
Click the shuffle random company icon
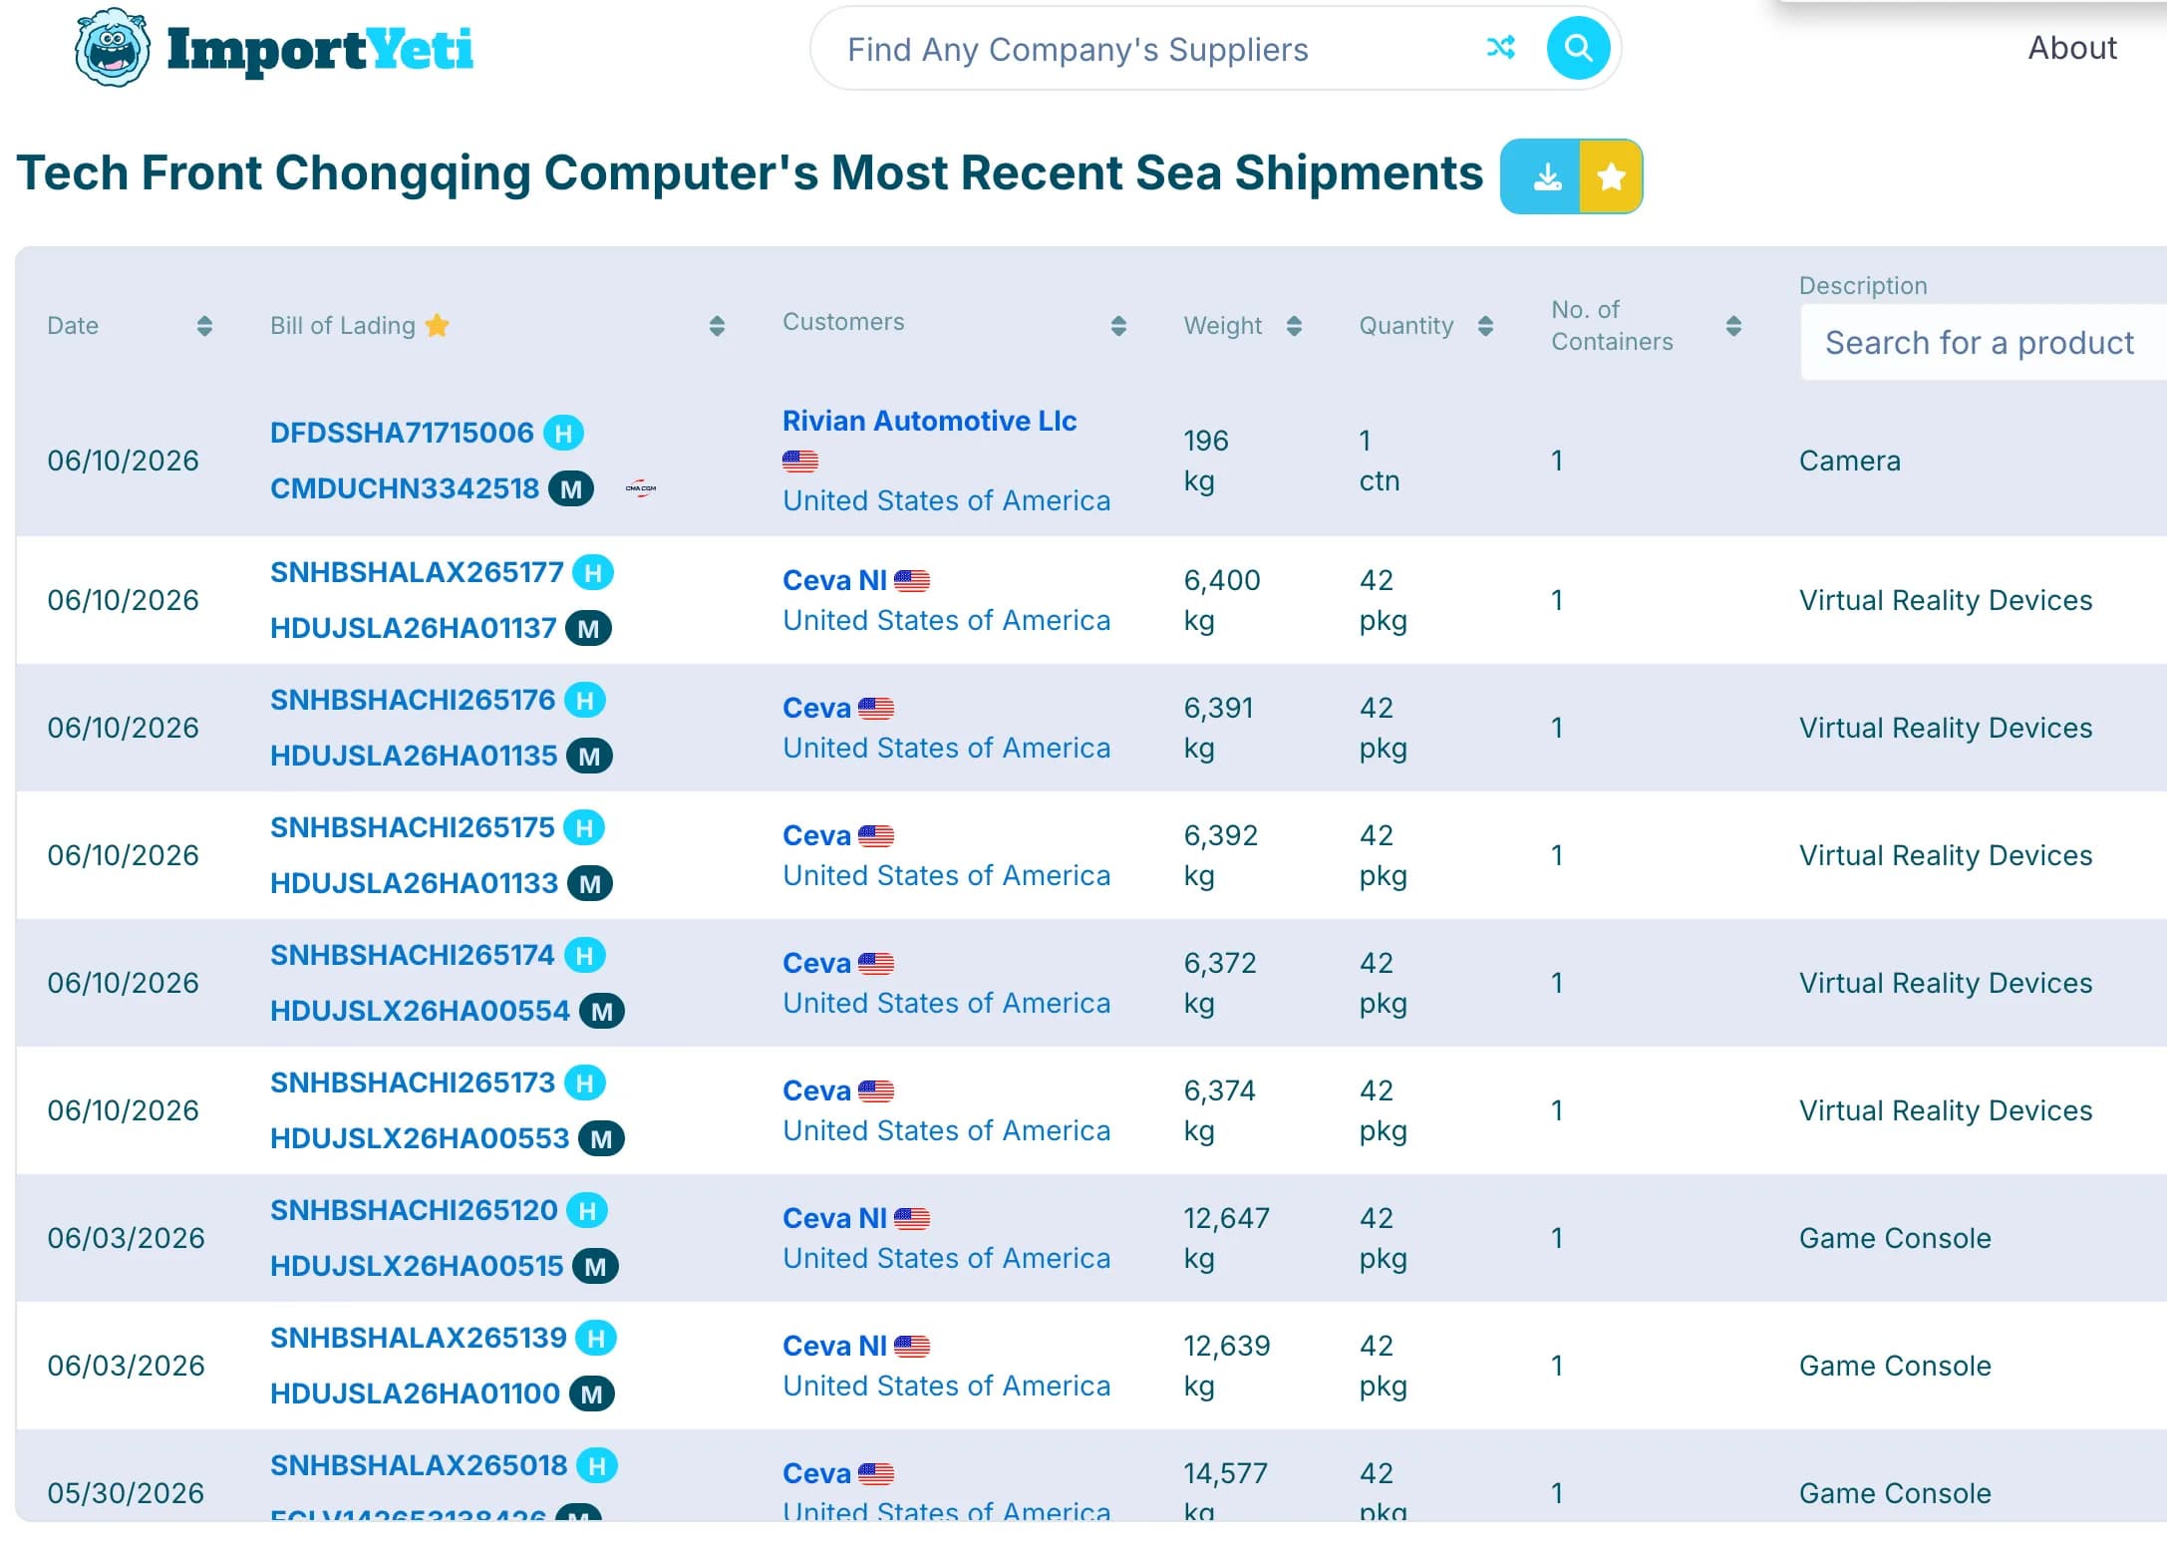[1500, 47]
